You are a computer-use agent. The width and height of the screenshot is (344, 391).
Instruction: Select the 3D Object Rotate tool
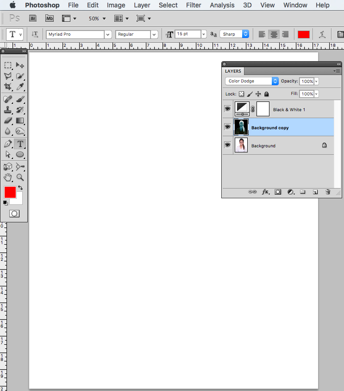tap(8, 166)
